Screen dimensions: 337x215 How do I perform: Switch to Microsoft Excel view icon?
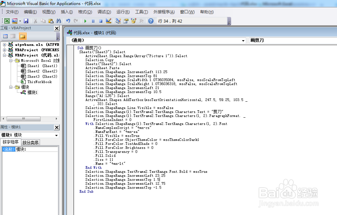coord(7,21)
